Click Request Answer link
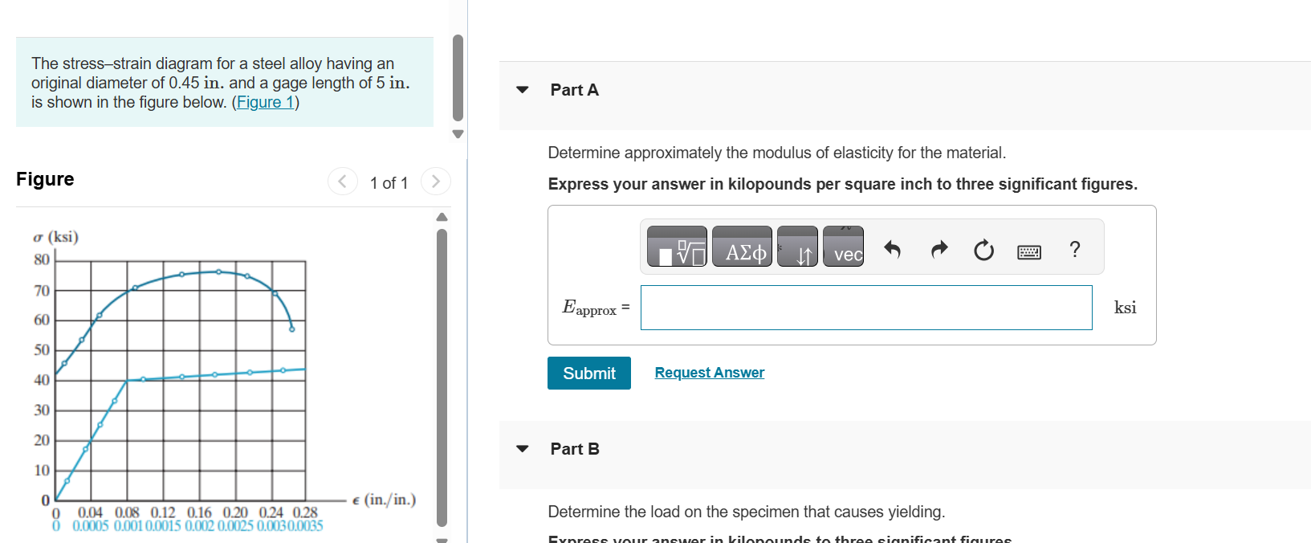1311x543 pixels. coord(710,373)
